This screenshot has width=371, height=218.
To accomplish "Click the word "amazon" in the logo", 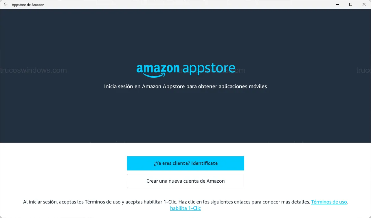I will [158, 68].
